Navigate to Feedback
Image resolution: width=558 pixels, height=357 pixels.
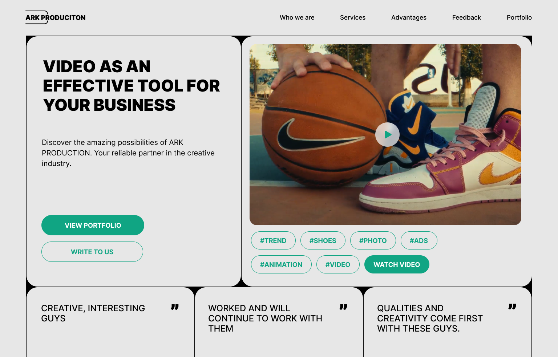coord(466,17)
